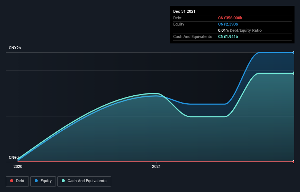The image size is (300, 192).
Task: Click the Dec 31 2021 tooltip date
Action: point(184,11)
